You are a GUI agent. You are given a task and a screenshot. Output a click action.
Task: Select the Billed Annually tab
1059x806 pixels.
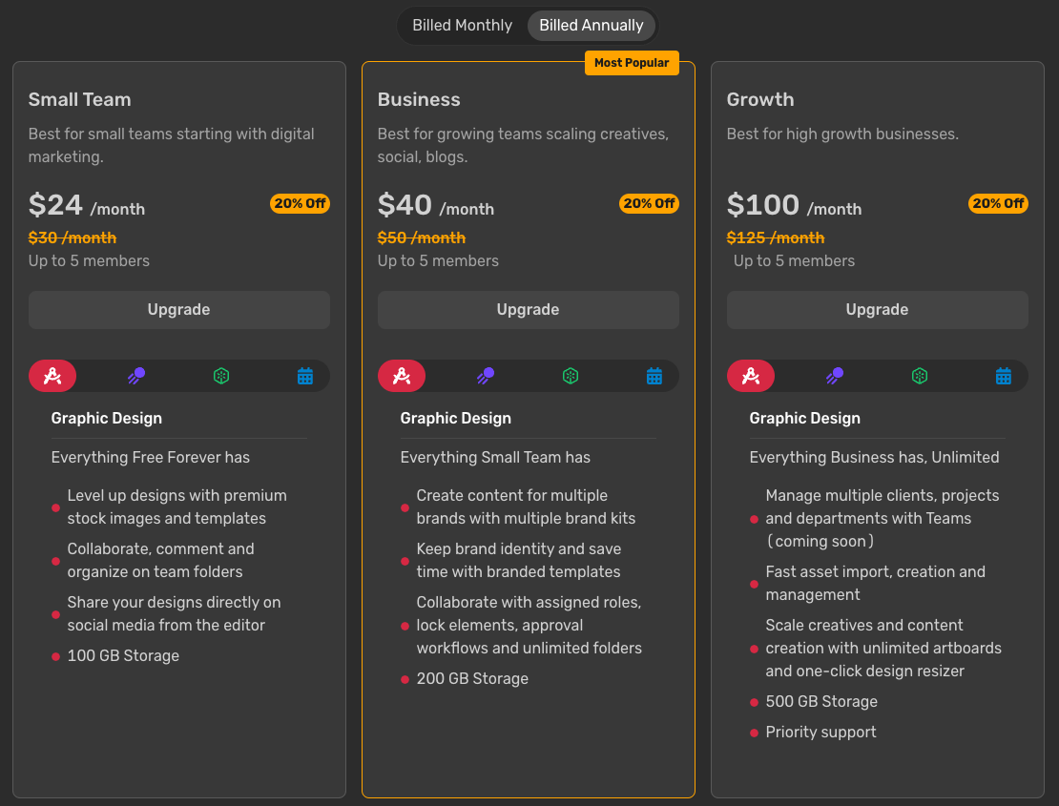coord(592,25)
